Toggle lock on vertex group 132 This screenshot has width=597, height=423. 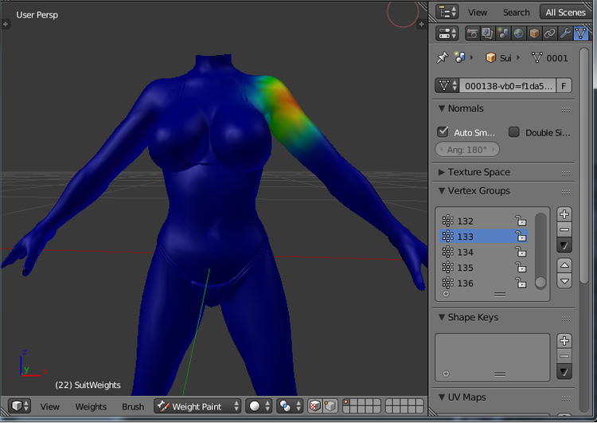click(521, 221)
